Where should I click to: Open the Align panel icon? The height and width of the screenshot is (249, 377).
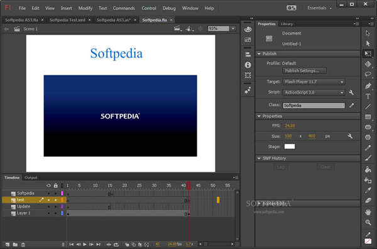click(248, 55)
